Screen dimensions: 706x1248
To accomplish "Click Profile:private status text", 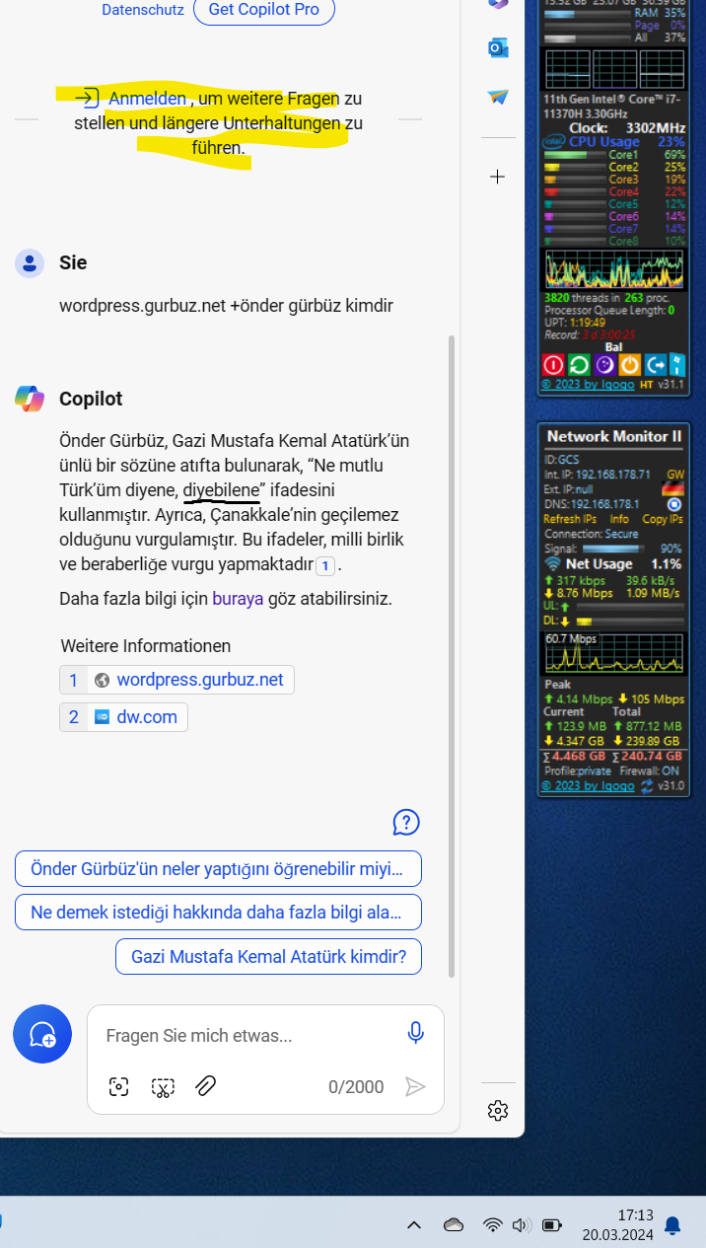I will [578, 771].
